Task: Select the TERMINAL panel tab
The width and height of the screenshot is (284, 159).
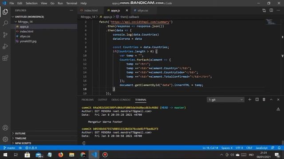Action: click(x=141, y=100)
